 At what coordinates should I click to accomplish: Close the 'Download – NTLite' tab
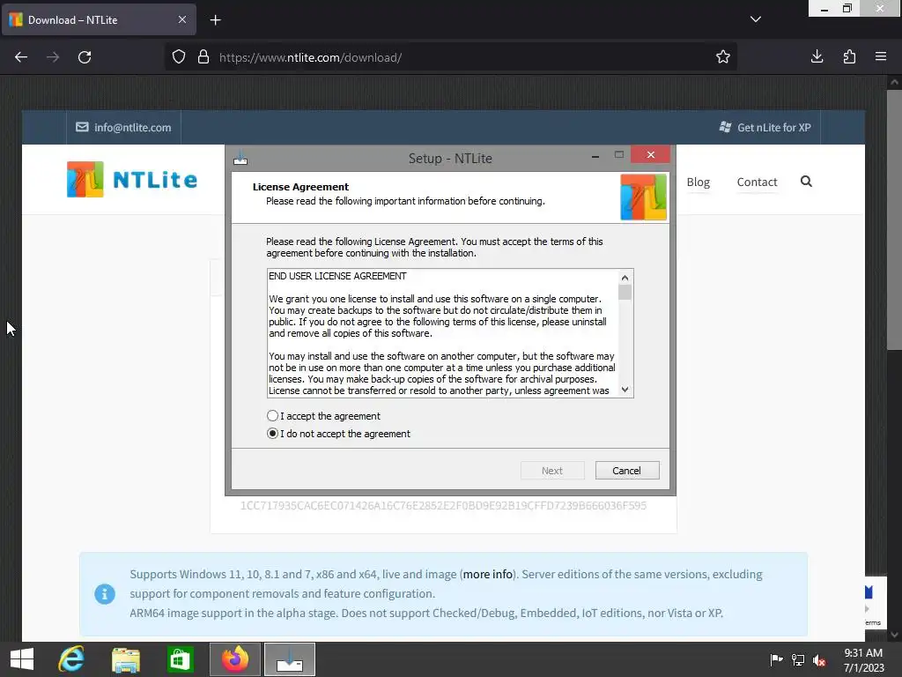point(182,19)
